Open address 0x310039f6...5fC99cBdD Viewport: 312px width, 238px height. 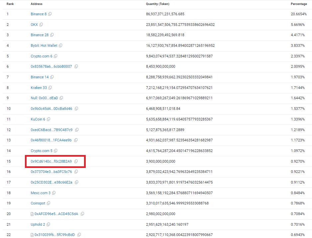pyautogui.click(x=55, y=235)
